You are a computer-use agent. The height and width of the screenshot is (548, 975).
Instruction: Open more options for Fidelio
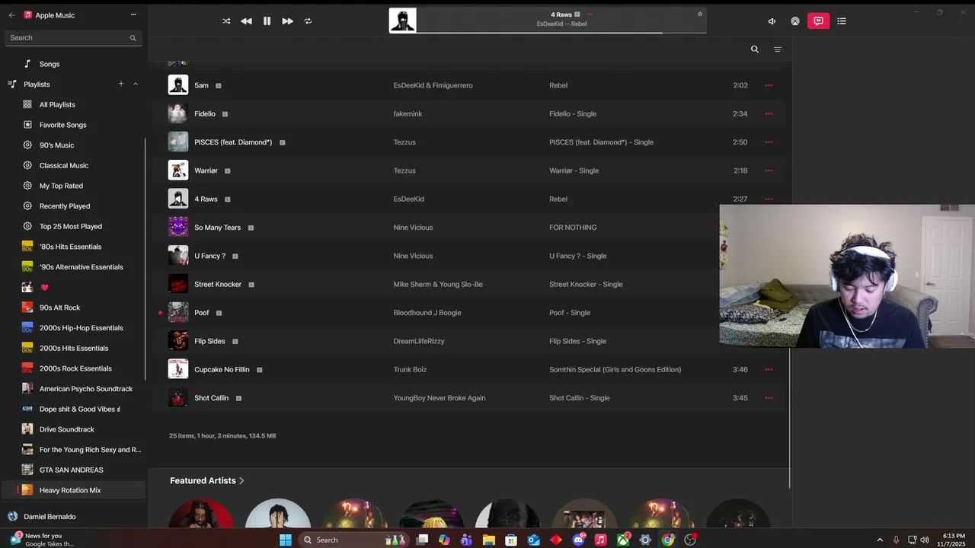click(769, 113)
